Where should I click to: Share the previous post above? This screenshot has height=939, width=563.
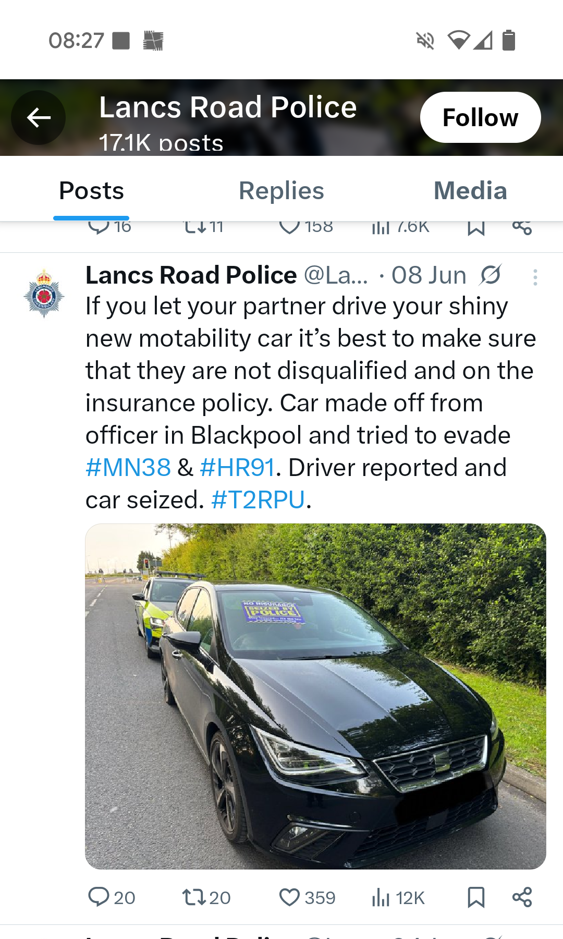pos(522,227)
